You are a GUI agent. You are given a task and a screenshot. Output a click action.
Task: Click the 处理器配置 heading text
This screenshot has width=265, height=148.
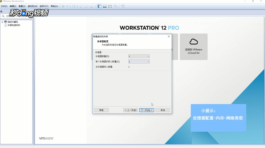point(103,41)
